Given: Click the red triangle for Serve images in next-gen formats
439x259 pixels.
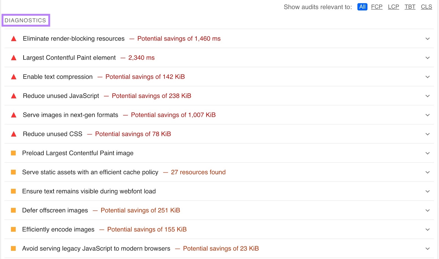Looking at the screenshot, I should pyautogui.click(x=13, y=115).
